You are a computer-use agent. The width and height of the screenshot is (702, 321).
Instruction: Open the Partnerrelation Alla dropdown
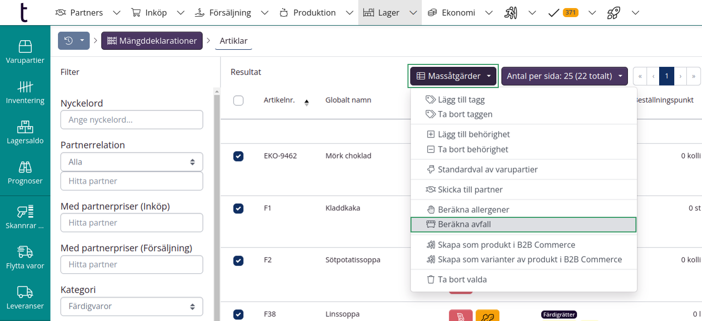[132, 162]
